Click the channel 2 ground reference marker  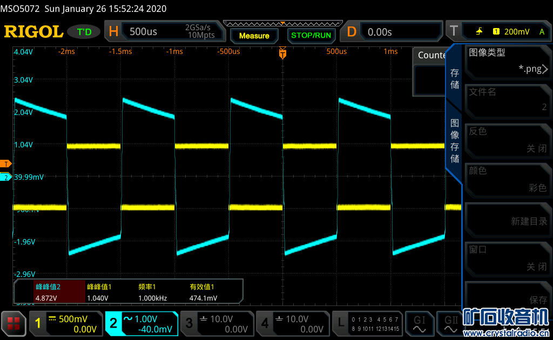(x=6, y=177)
